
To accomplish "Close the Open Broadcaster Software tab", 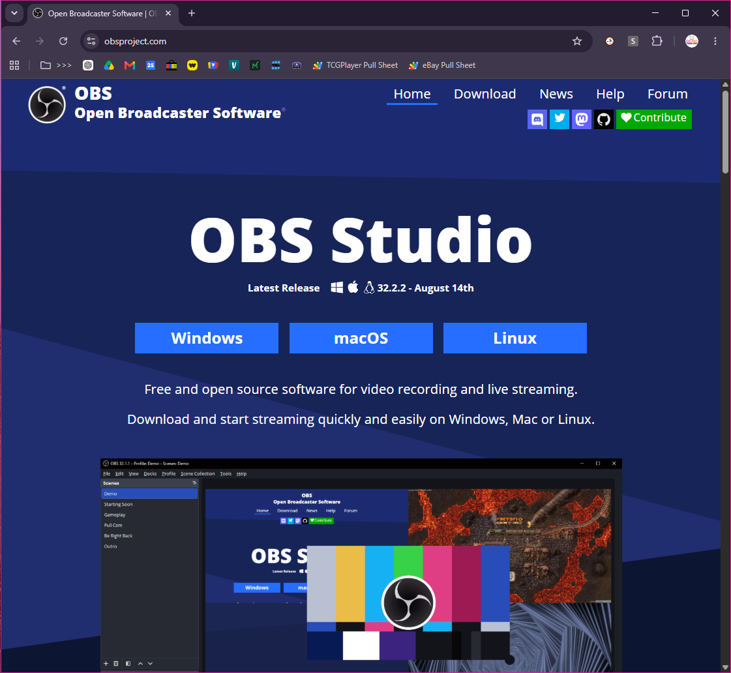I will [x=168, y=13].
